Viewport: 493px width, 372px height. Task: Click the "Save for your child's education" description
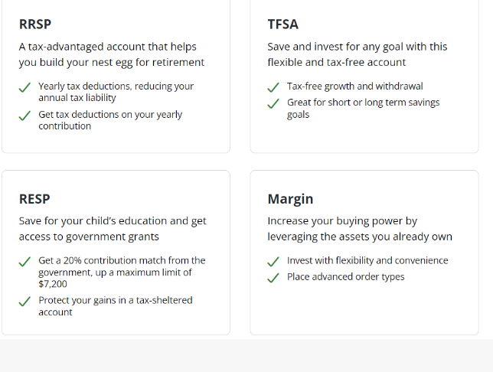pos(113,229)
